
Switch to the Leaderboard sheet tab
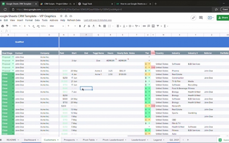tap(140, 140)
